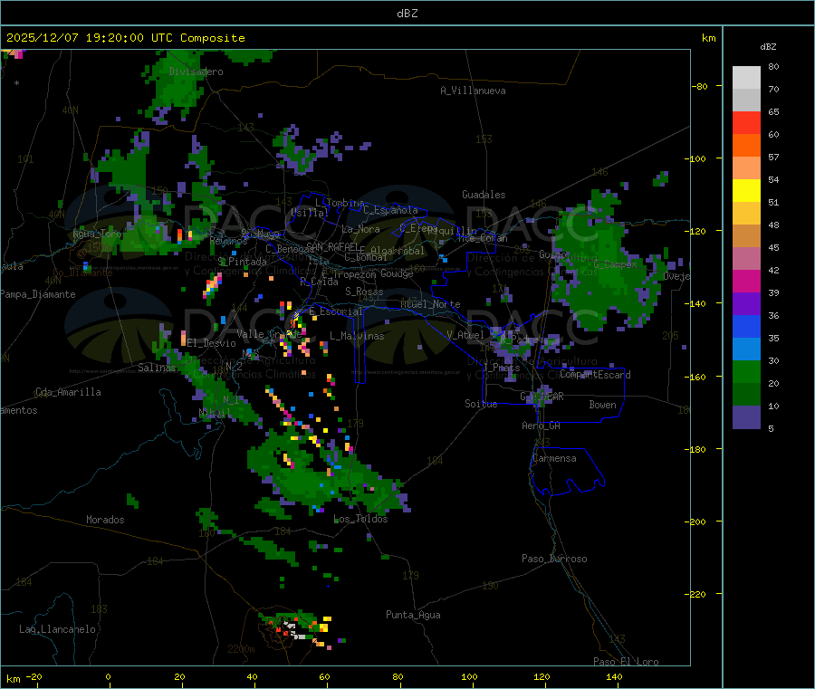The image size is (815, 689).
Task: Click the -80 km tick on the right axis
Action: (x=700, y=86)
